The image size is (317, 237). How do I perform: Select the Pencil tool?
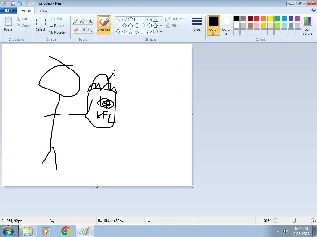pyautogui.click(x=76, y=21)
